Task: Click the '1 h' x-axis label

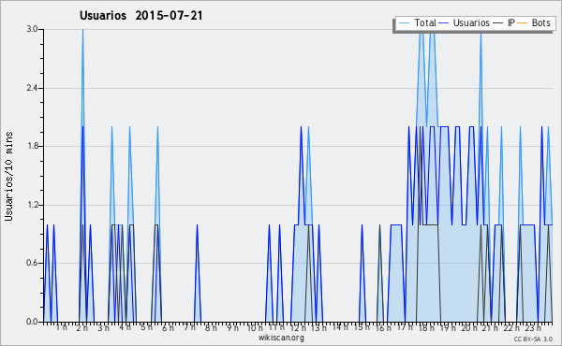Action: tap(62, 327)
